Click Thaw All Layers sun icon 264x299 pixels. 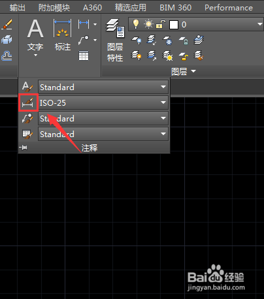[167, 55]
